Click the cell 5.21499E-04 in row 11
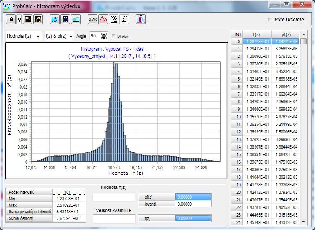 coord(285,124)
